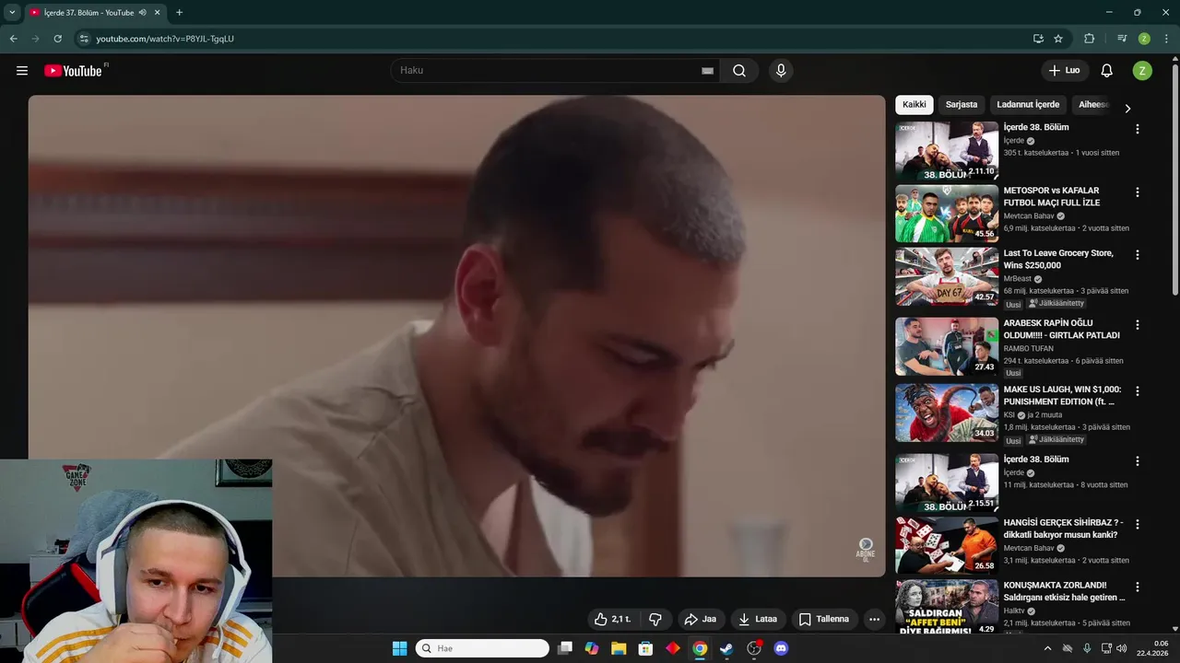Image resolution: width=1180 pixels, height=663 pixels.
Task: Select the Kaikki filter chip
Action: pos(914,105)
